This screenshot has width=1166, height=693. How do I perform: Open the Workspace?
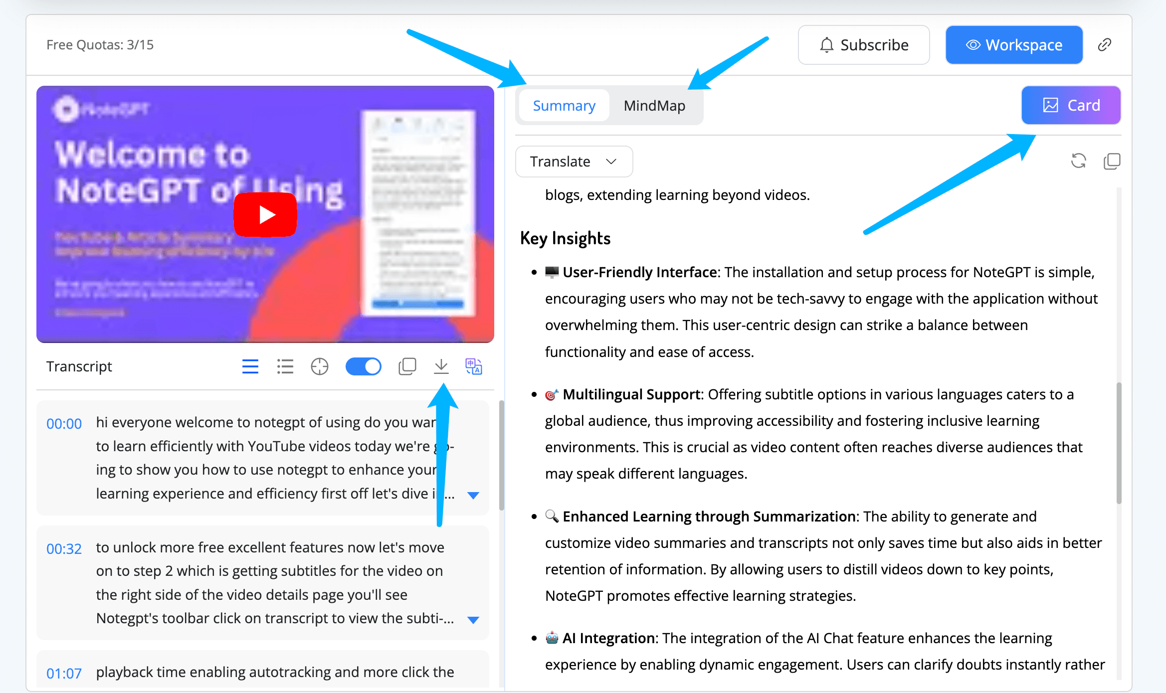click(x=1014, y=45)
